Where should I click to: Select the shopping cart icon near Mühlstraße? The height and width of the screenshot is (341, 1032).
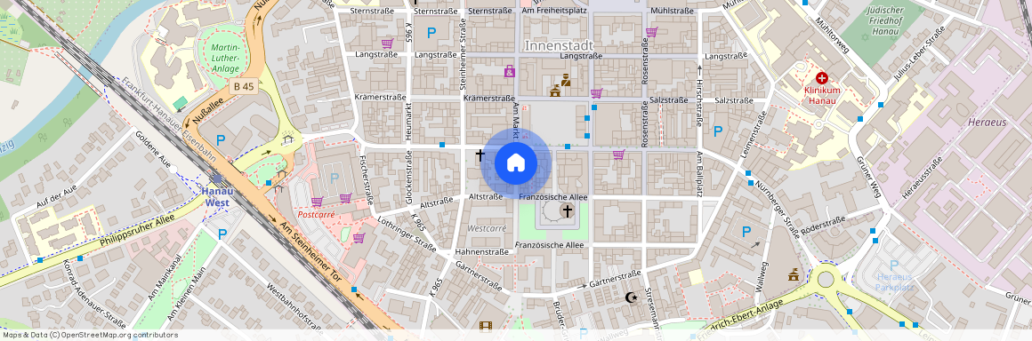pyautogui.click(x=651, y=32)
